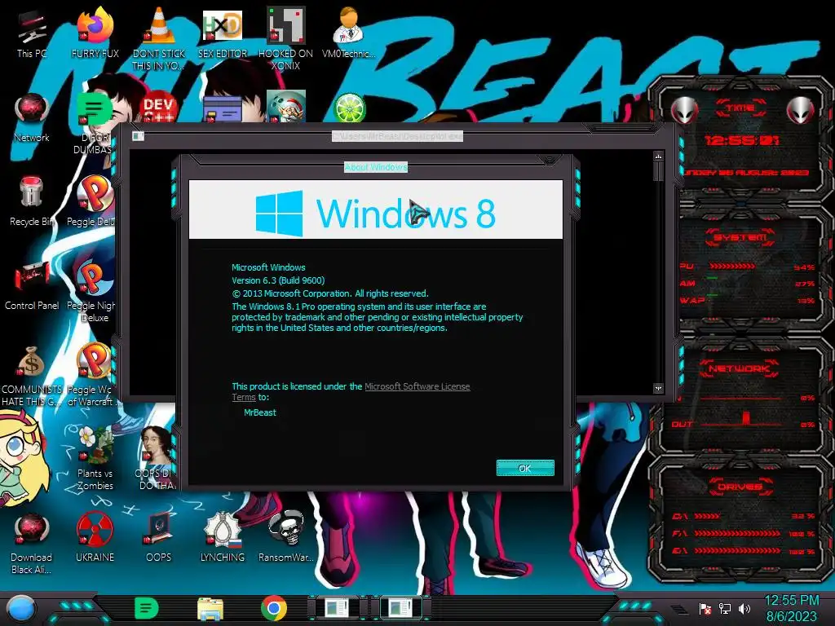The height and width of the screenshot is (626, 835).
Task: Open Control Panel desktop shortcut
Action: pyautogui.click(x=32, y=286)
